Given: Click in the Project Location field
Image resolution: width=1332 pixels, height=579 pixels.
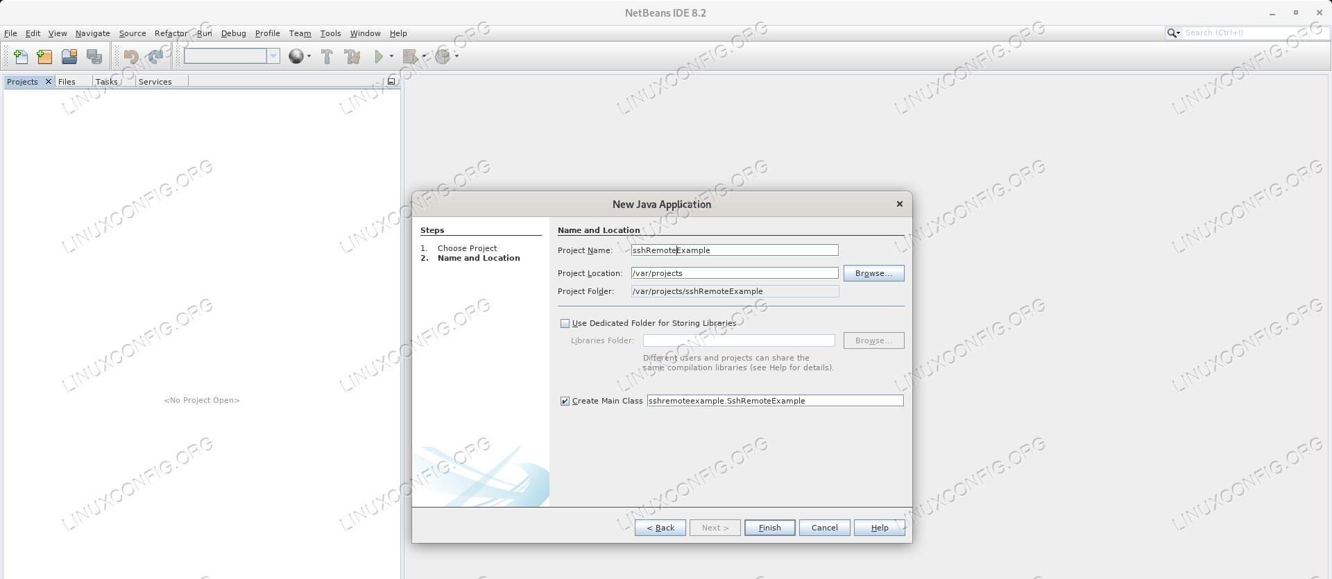Looking at the screenshot, I should point(735,273).
